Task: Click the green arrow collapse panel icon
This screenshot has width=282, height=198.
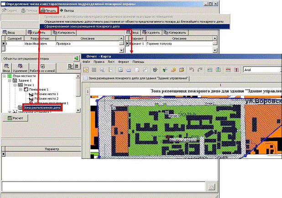Action: click(76, 59)
